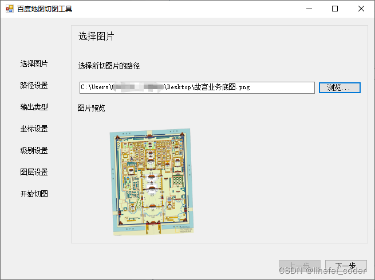The width and height of the screenshot is (375, 280).
Task: Click the 百度地图切图工具 window title text
Action: (45, 9)
